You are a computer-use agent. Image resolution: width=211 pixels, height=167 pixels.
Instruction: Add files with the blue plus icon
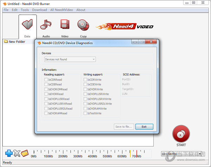[9, 153]
